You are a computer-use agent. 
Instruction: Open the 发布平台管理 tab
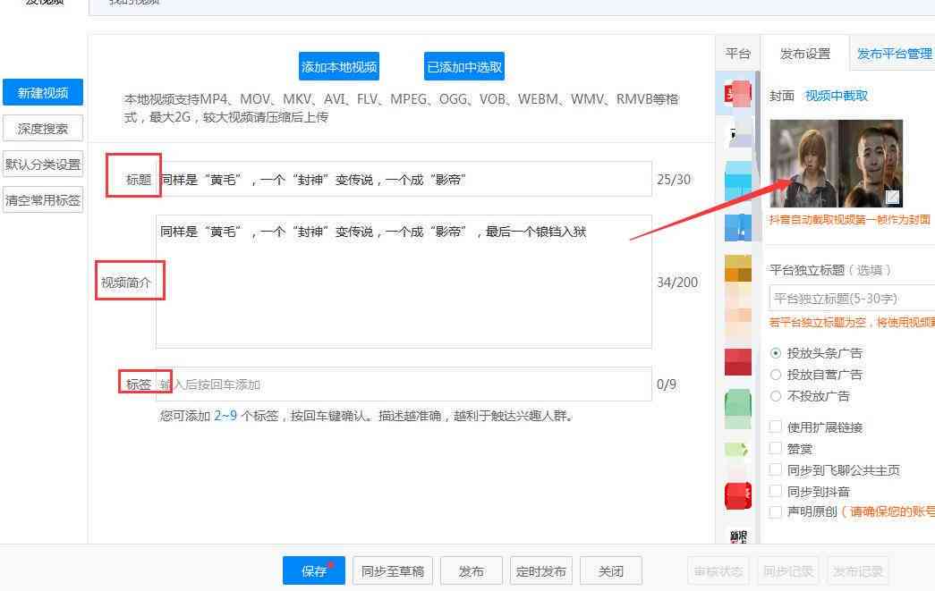[894, 54]
